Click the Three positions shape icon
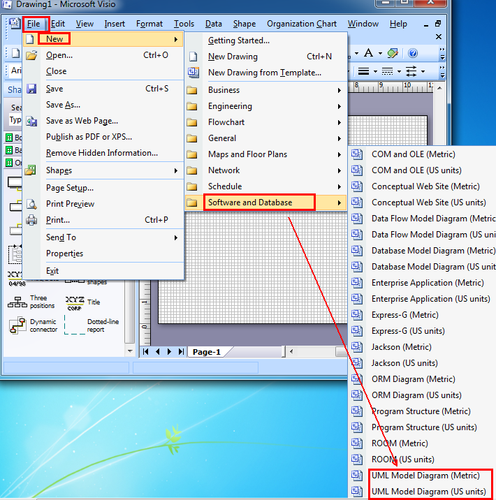This screenshot has height=500, width=496. [x=17, y=302]
